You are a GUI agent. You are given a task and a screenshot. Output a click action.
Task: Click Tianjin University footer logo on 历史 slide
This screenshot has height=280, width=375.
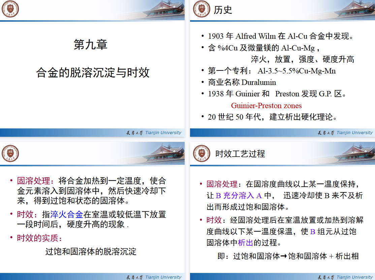click(x=345, y=133)
